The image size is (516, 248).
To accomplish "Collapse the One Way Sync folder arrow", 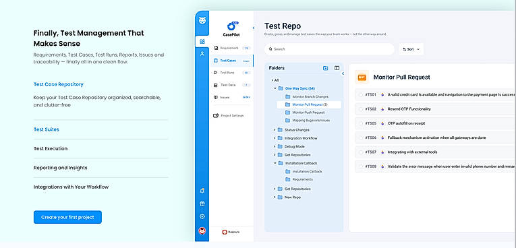I will click(x=275, y=88).
